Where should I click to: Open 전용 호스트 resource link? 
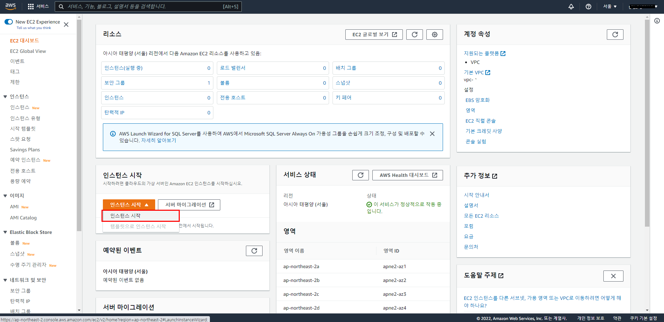click(233, 98)
